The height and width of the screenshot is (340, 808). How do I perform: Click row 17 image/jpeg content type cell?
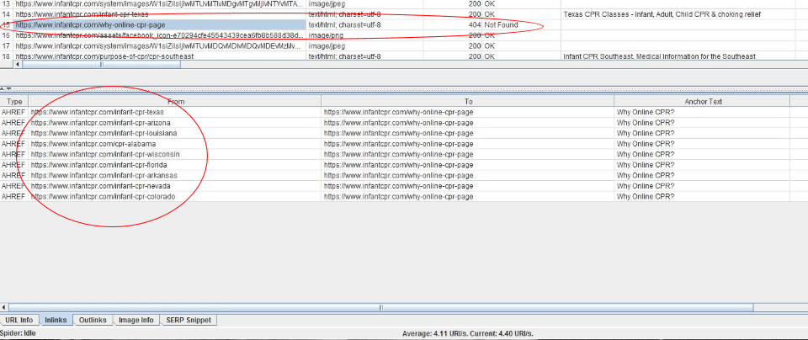[x=364, y=45]
